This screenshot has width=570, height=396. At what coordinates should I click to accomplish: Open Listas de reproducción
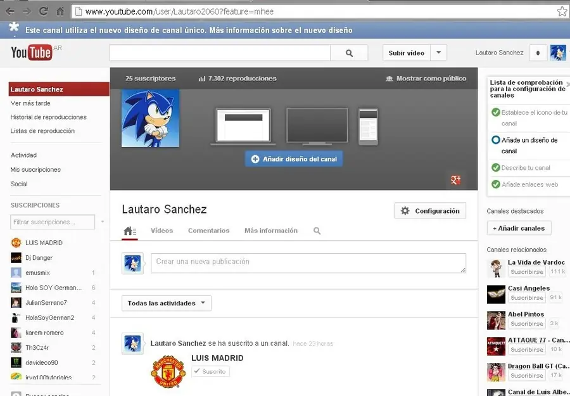click(42, 131)
